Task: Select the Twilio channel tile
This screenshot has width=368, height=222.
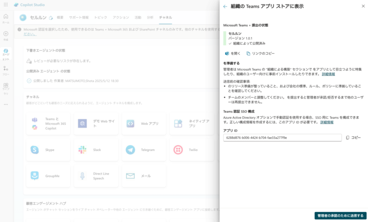Action: [192, 150]
